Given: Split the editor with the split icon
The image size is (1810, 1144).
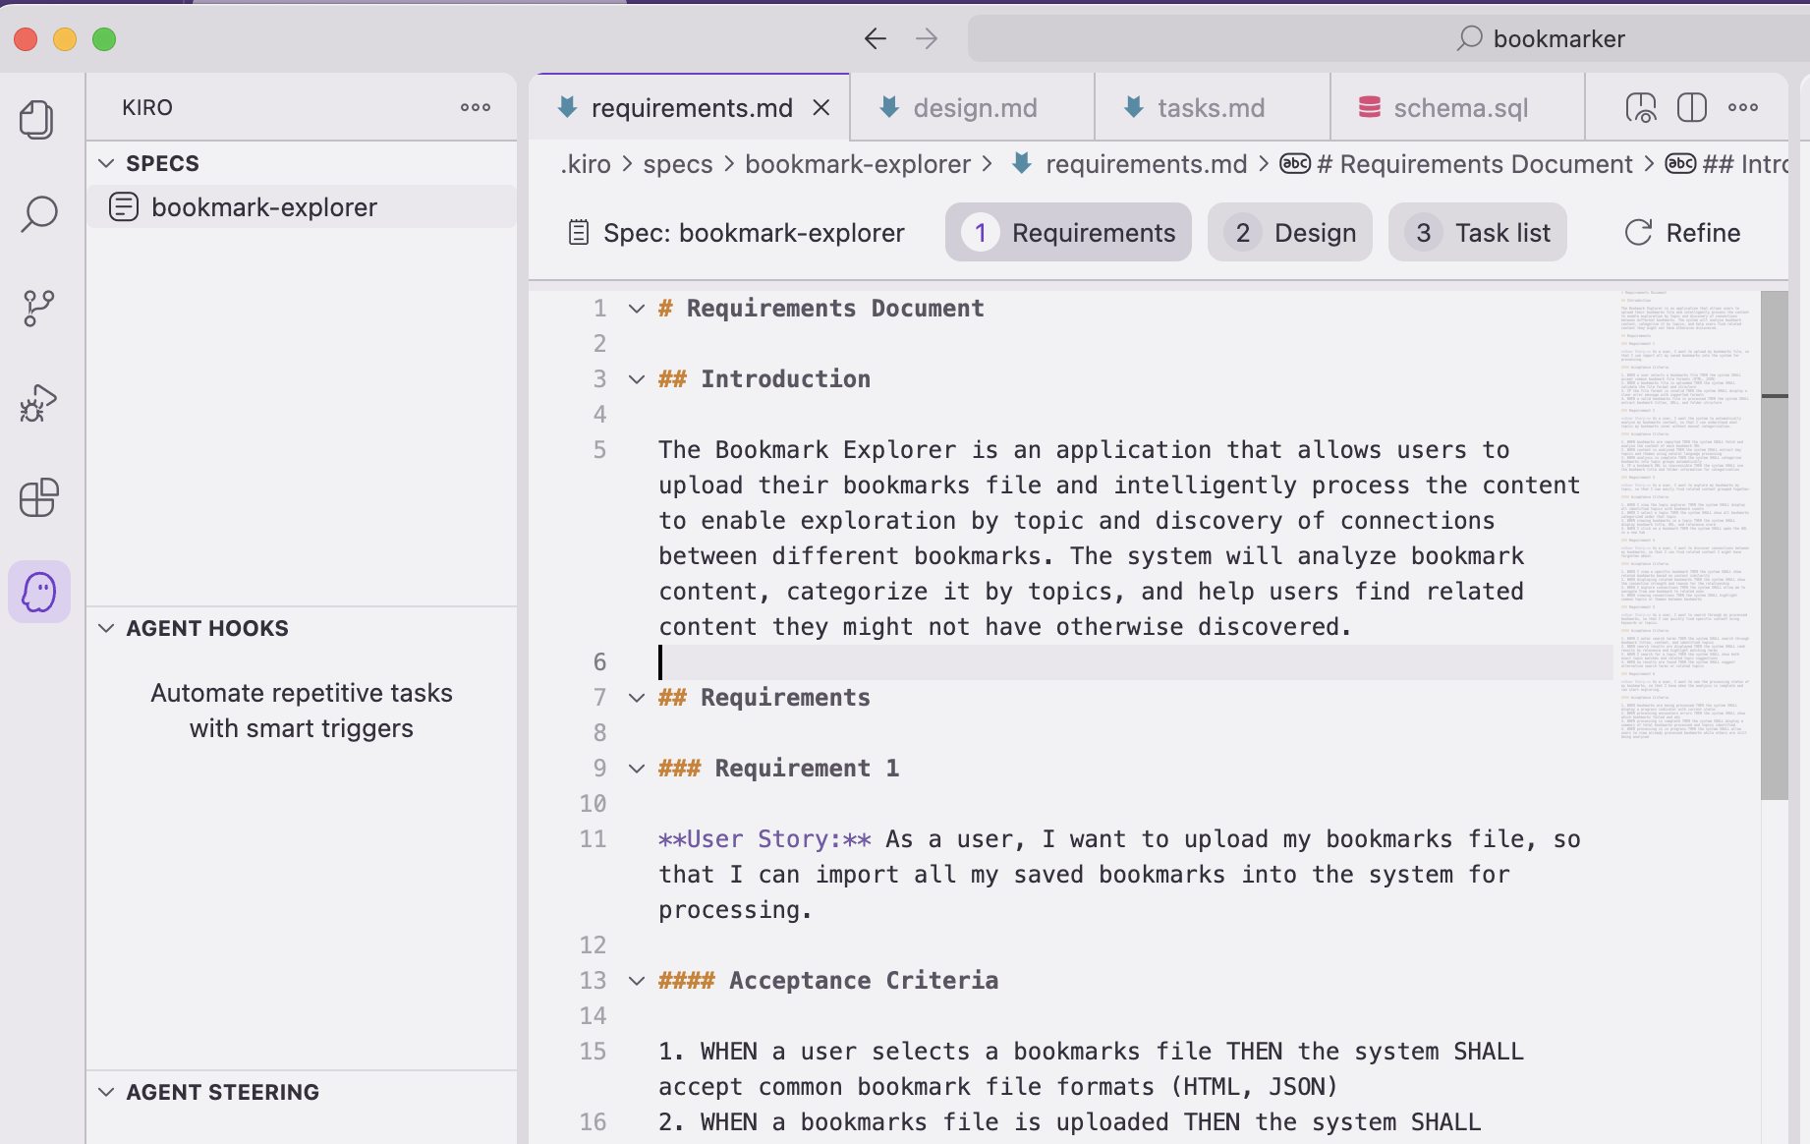Looking at the screenshot, I should [1691, 107].
